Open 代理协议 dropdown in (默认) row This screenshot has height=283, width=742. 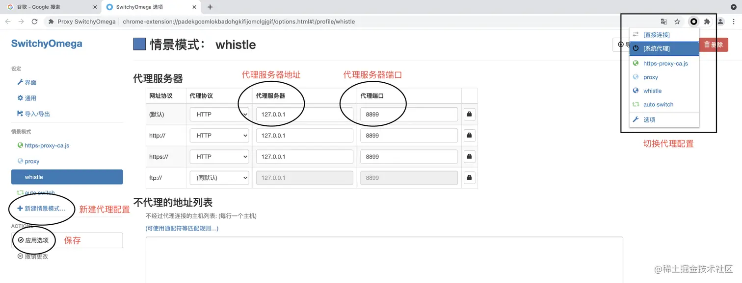click(219, 115)
